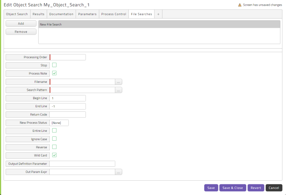The image size is (286, 195).
Task: Focus the Processing Order input field
Action: pos(68,57)
